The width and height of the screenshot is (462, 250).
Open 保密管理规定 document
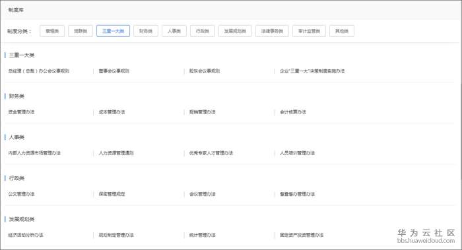pos(112,194)
